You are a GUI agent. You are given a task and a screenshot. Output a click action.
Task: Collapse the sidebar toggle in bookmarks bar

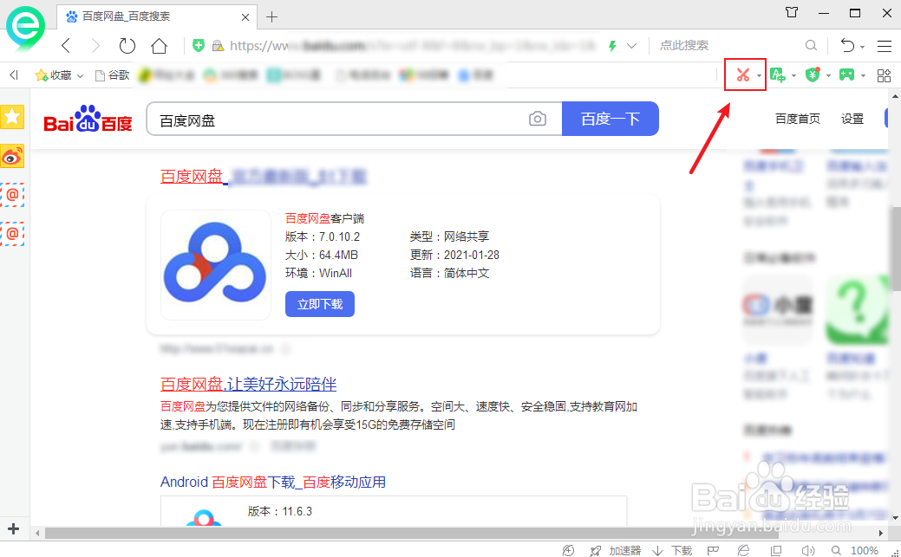tap(14, 74)
